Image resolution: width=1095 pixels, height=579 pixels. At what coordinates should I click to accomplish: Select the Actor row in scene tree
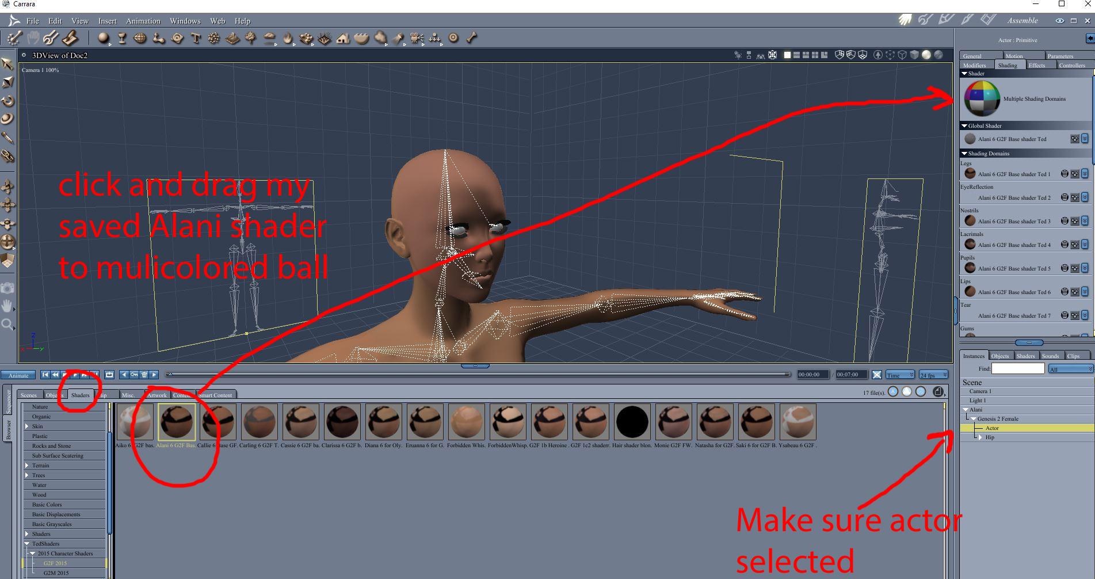(1027, 428)
